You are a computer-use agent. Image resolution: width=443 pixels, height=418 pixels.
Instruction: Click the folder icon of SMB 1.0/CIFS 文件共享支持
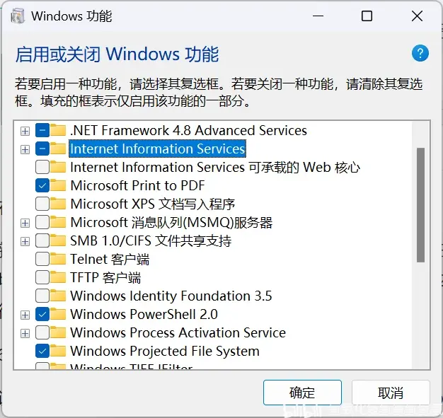(x=58, y=240)
